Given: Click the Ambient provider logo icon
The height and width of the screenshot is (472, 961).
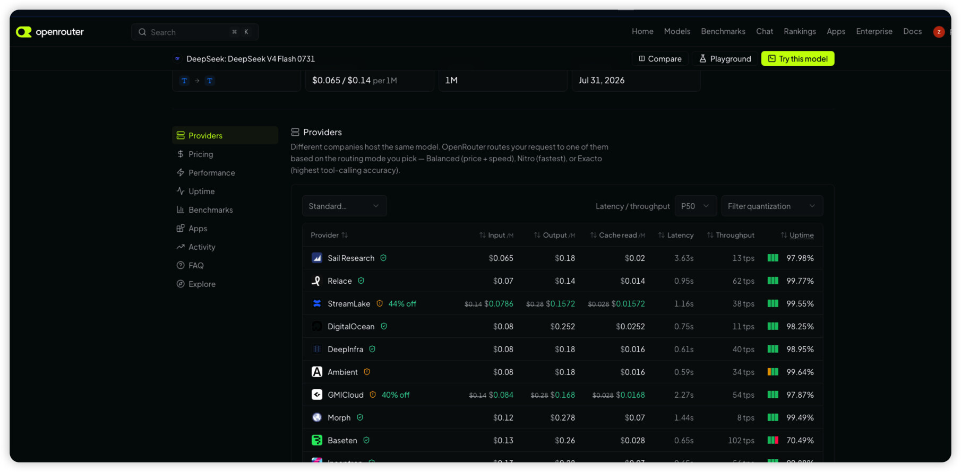Looking at the screenshot, I should click(317, 372).
